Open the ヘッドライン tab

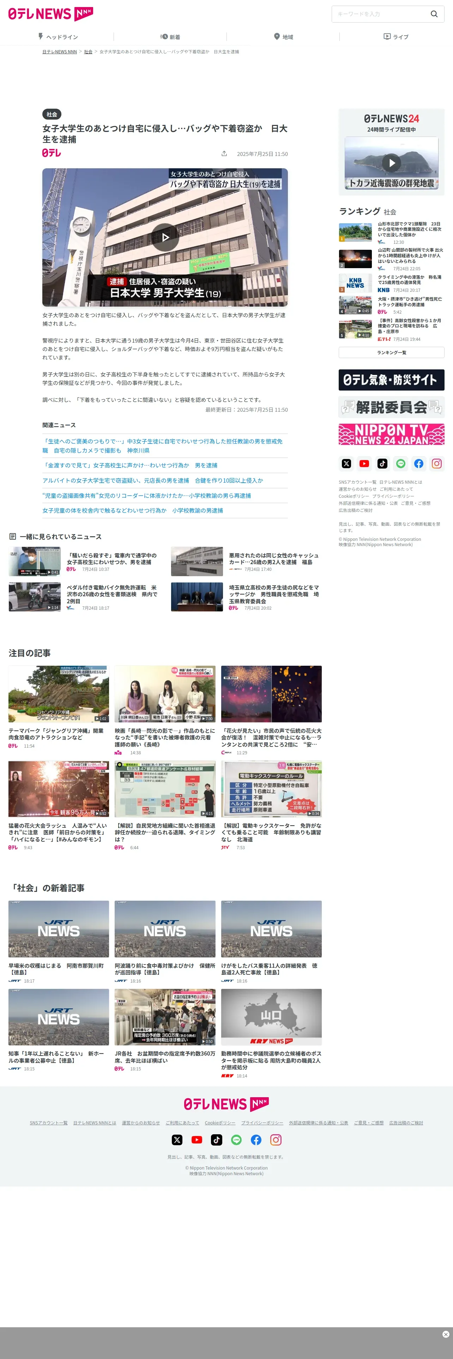coord(58,37)
